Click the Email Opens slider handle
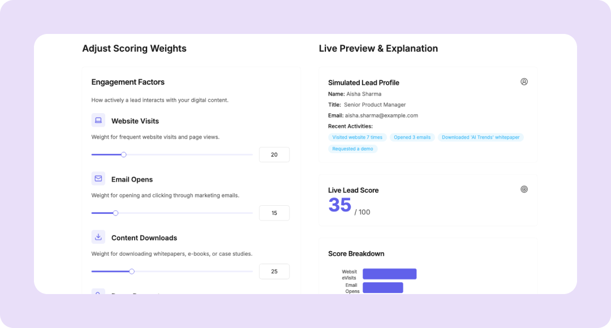Viewport: 611px width, 328px height. pos(115,213)
